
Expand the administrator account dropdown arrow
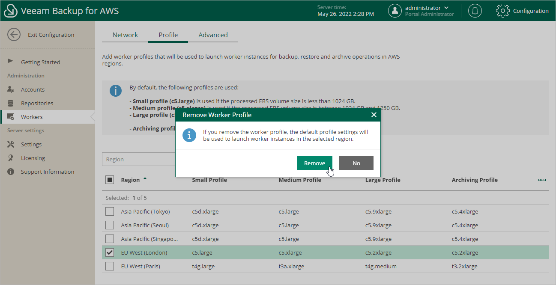446,8
